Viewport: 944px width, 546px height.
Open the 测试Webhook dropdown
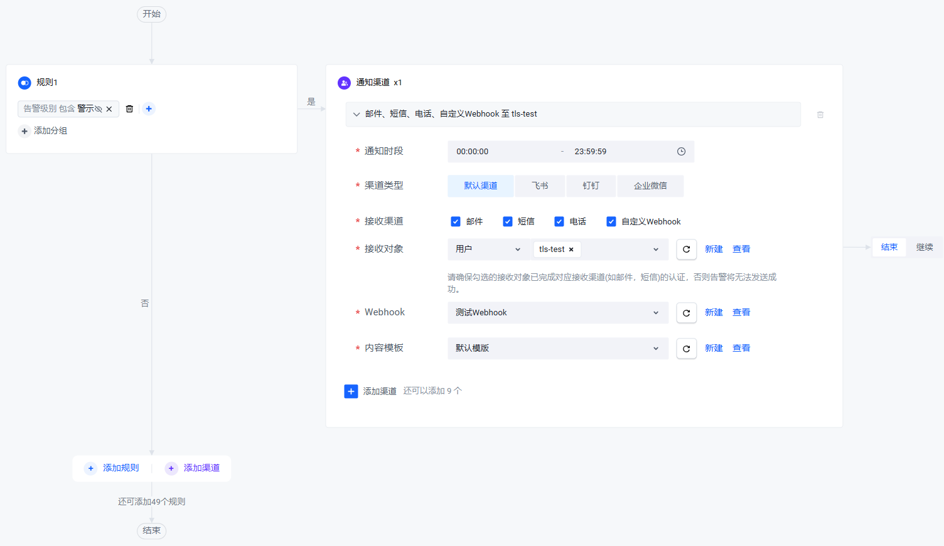coord(558,313)
